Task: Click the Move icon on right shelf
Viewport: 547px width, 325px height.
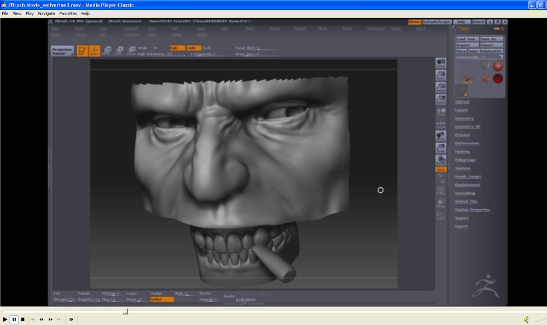Action: click(440, 136)
